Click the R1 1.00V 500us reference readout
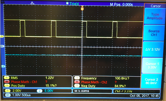Image resolution: width=166 pixels, height=101 pixels. click(x=19, y=95)
